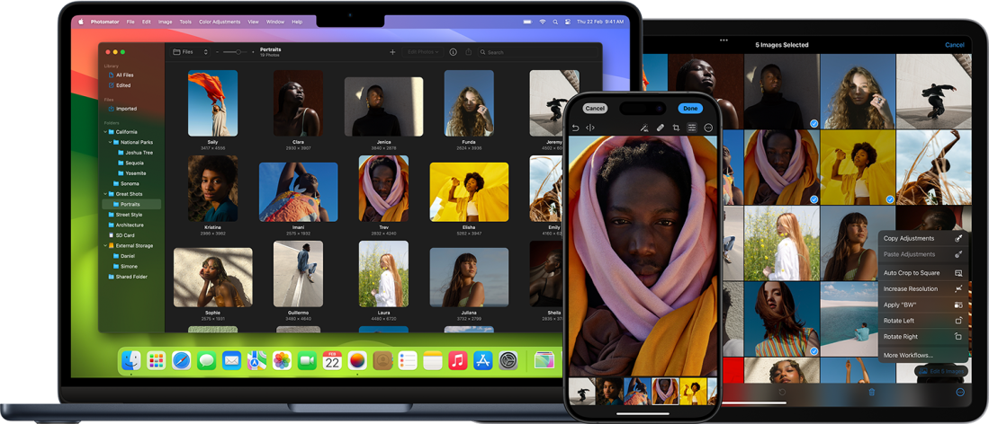
Task: Tap the undo arrow in the iPhone editor
Action: click(x=576, y=128)
